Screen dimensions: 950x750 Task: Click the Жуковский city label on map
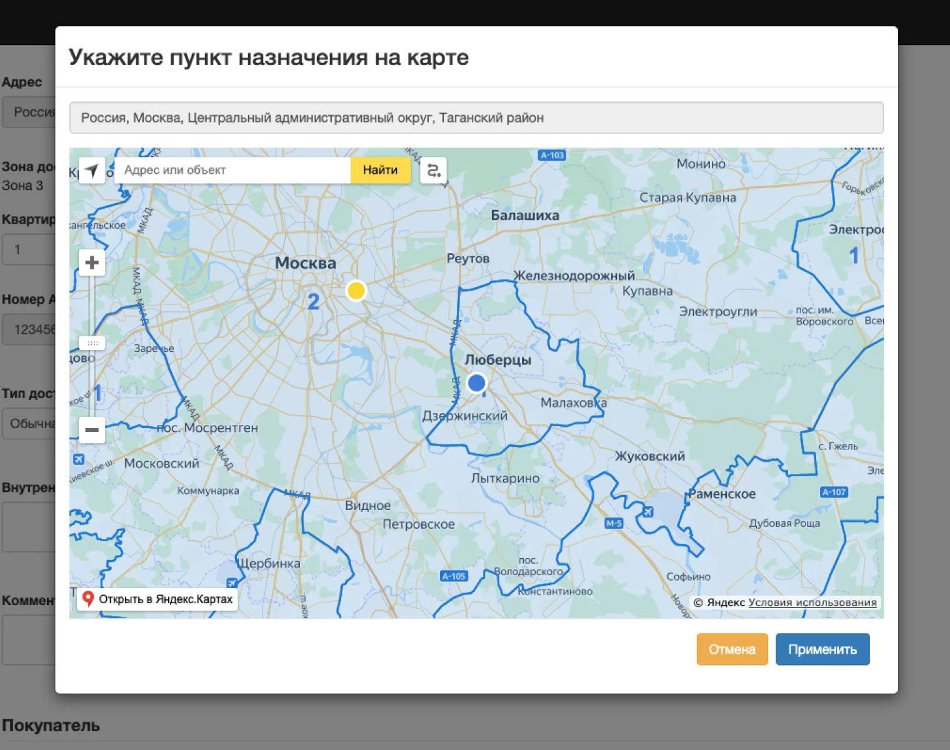649,456
